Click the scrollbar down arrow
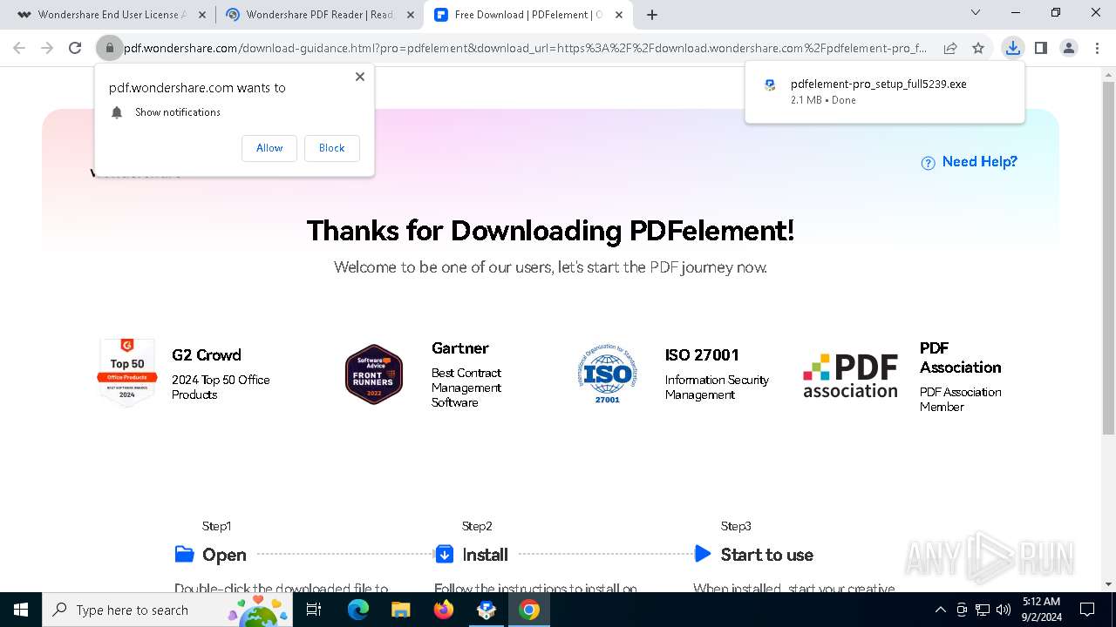 tap(1108, 584)
